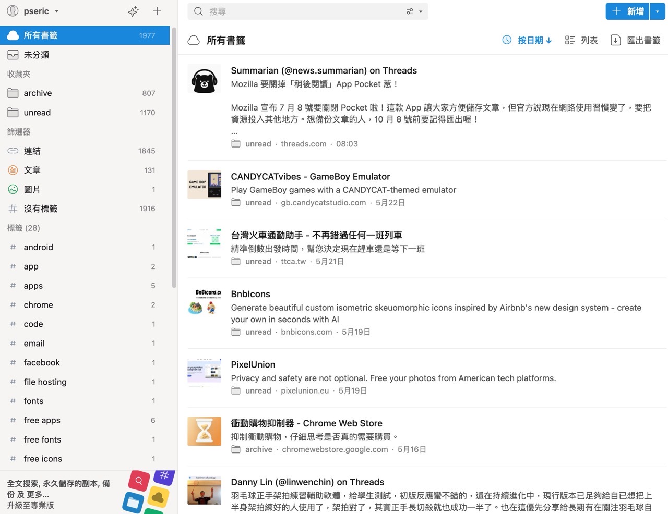This screenshot has width=668, height=514.
Task: Click unread folder label under PixelUnion
Action: click(x=252, y=391)
